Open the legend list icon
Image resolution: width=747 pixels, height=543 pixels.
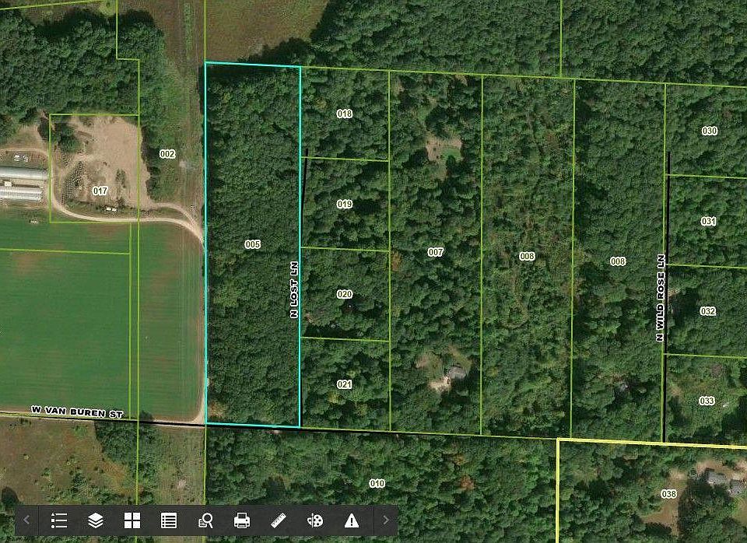pyautogui.click(x=59, y=520)
